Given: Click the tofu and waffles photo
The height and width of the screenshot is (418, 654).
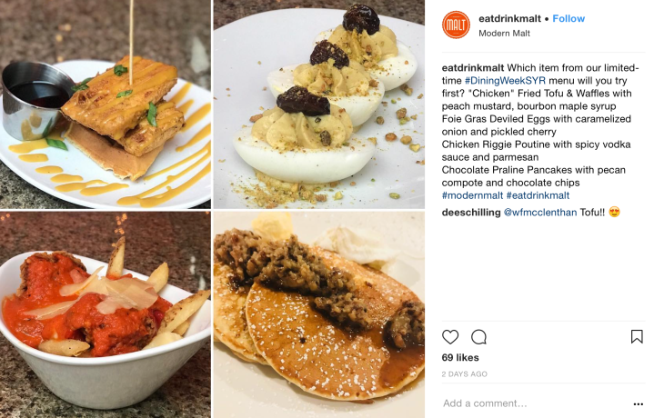Looking at the screenshot, I should pyautogui.click(x=106, y=104).
